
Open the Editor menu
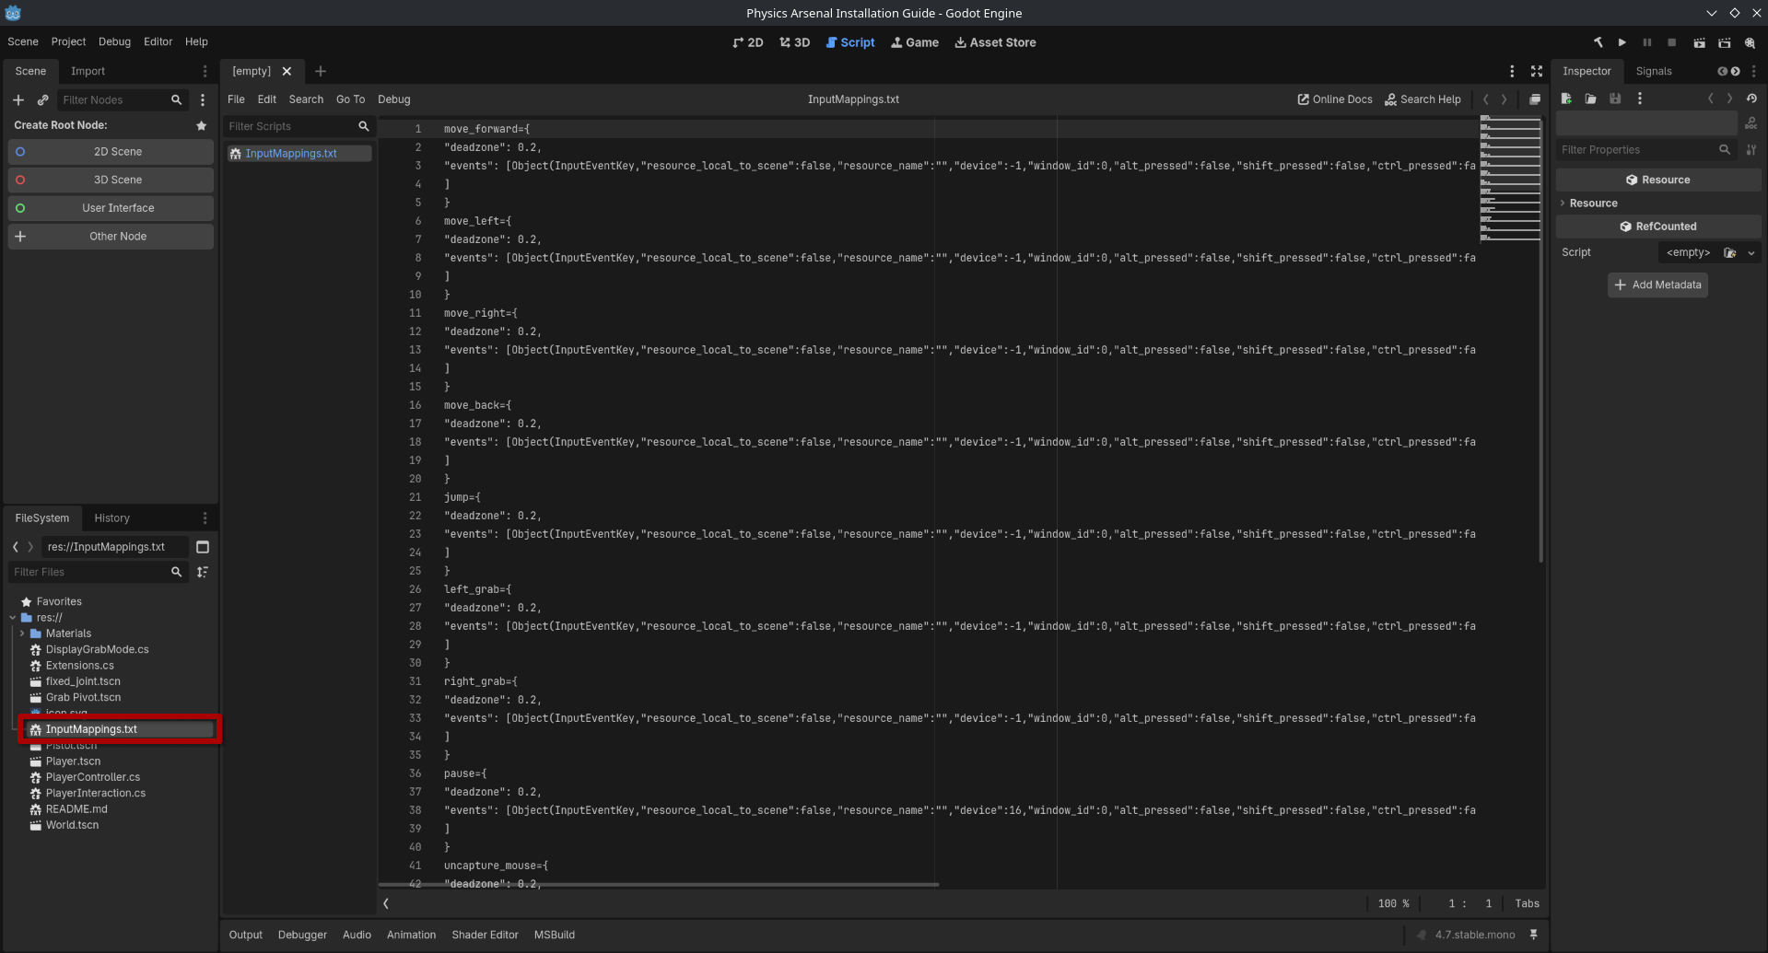[x=158, y=41]
